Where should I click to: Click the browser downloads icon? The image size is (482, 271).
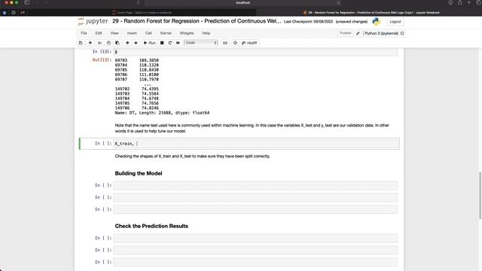coord(450,2)
